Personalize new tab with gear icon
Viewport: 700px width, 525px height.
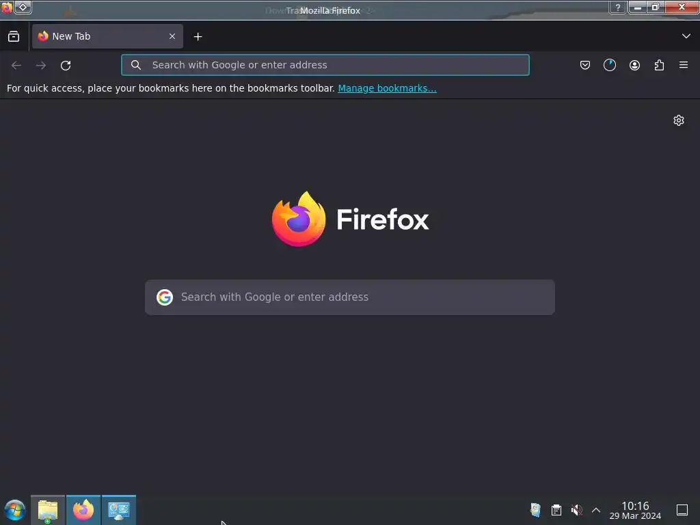679,120
